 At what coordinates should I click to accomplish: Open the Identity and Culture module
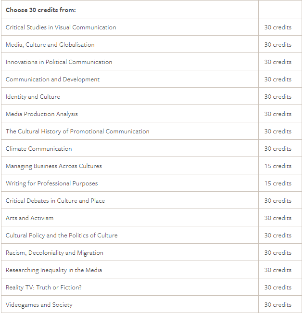click(33, 97)
